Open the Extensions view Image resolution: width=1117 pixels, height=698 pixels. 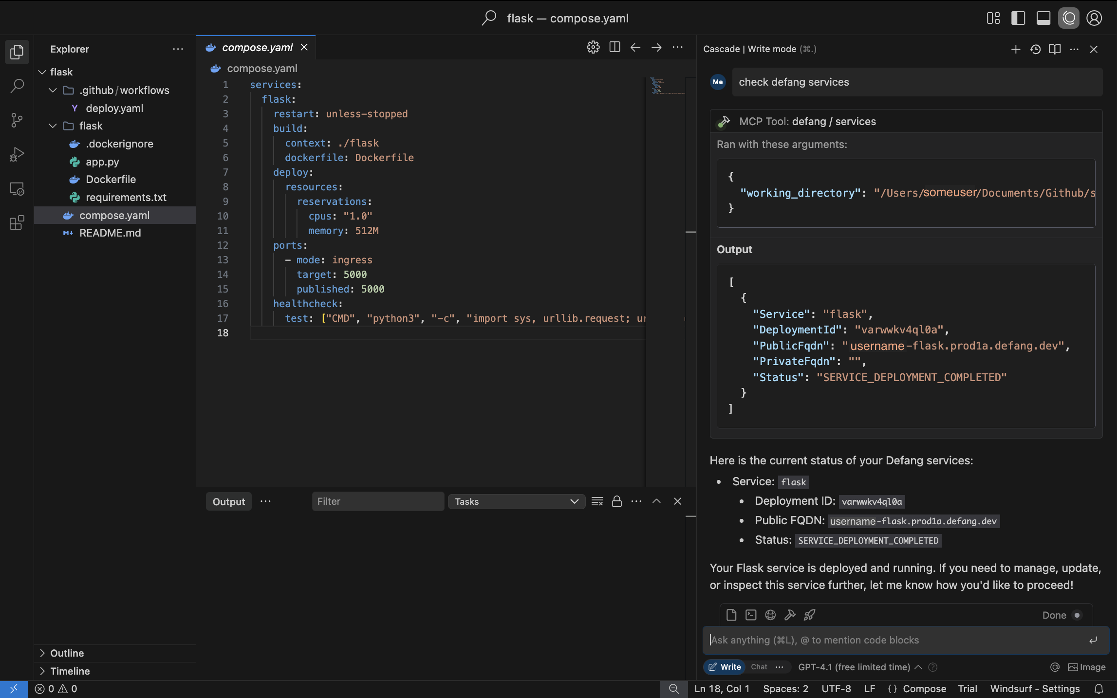[17, 223]
